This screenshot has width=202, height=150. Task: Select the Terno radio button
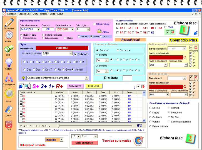(x=101, y=36)
